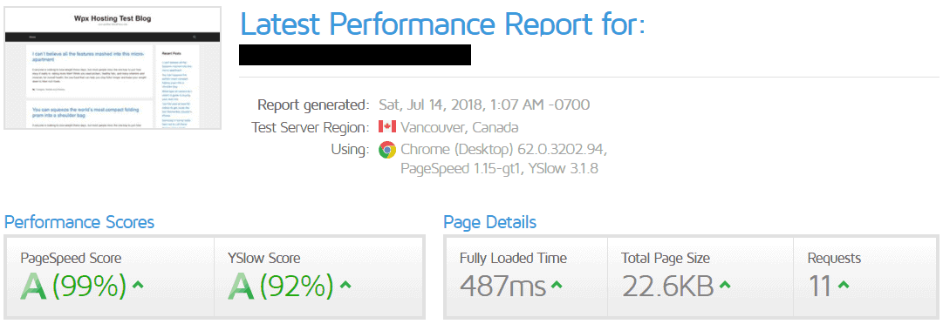The height and width of the screenshot is (324, 943).
Task: Click the Latest Performance Report title
Action: point(442,24)
